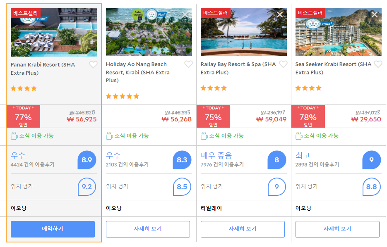Favorite Panan Krabi Resort with heart icon
The width and height of the screenshot is (387, 247).
tap(93, 65)
